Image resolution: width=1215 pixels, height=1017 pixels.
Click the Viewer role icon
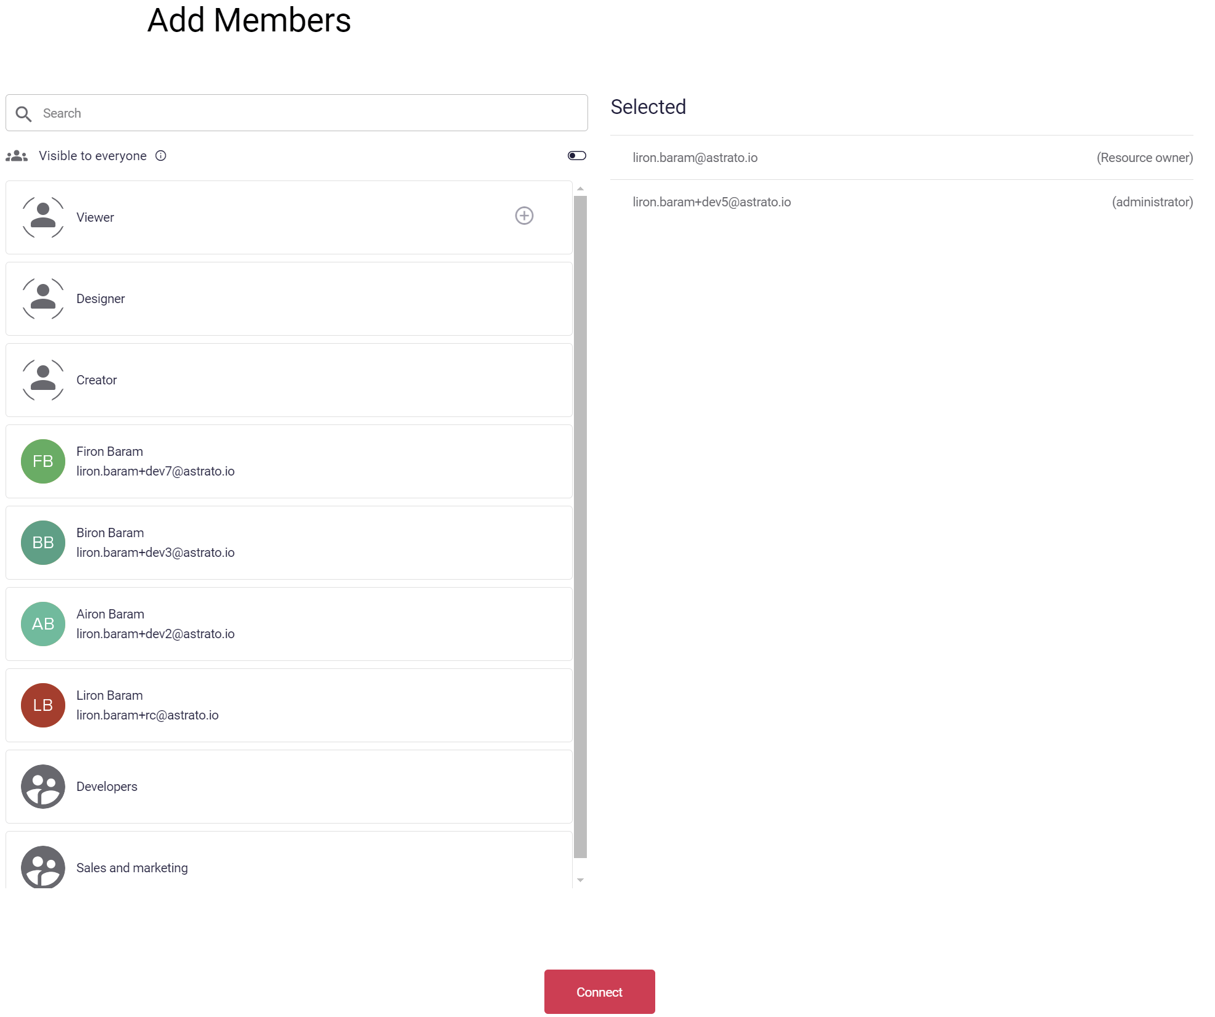pos(43,216)
